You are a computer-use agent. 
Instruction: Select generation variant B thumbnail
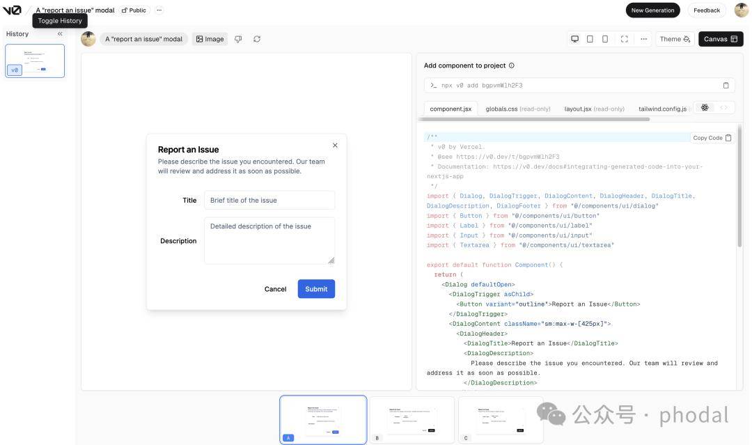pyautogui.click(x=412, y=420)
